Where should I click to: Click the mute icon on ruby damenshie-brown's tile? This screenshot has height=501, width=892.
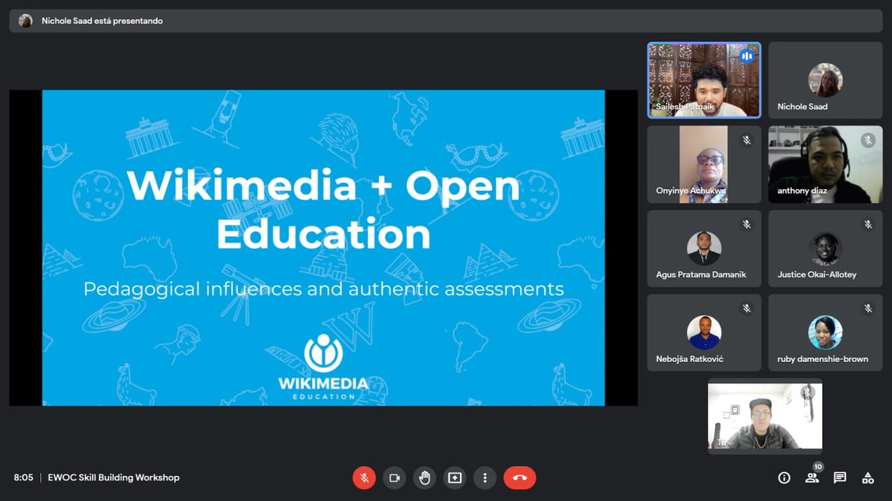pyautogui.click(x=867, y=307)
